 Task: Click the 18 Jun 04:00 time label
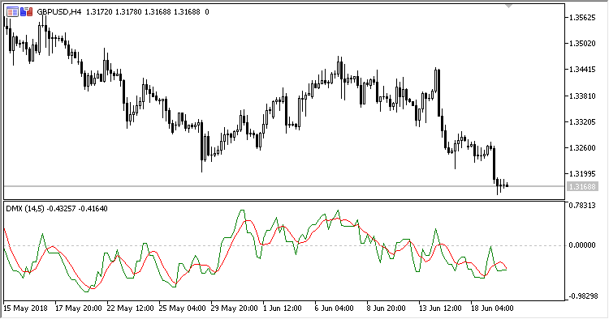492,308
